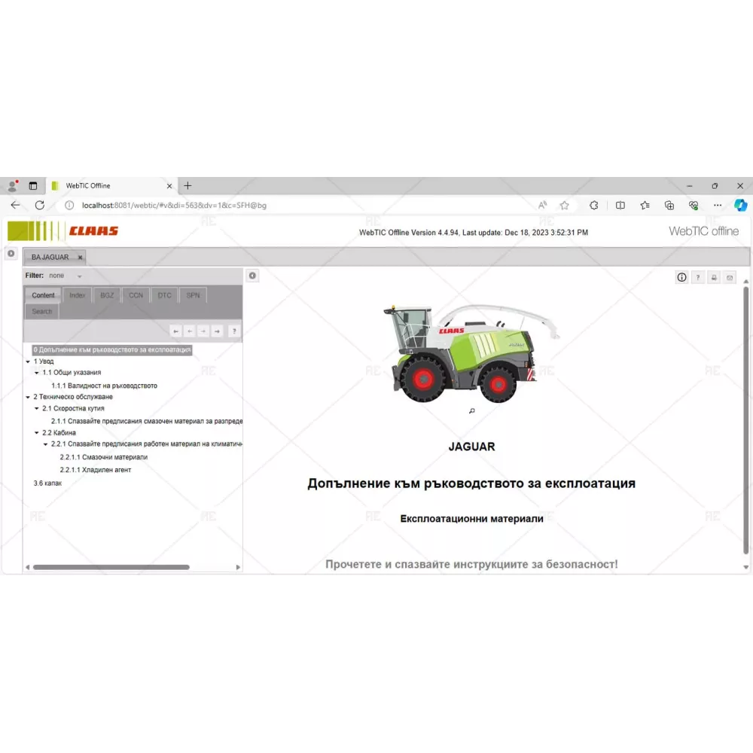The image size is (753, 753).
Task: Send feedback via the envelope icon
Action: point(729,277)
